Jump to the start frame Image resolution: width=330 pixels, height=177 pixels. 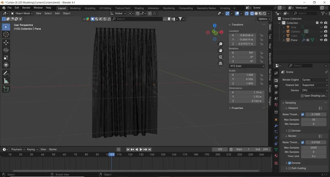coord(128,150)
